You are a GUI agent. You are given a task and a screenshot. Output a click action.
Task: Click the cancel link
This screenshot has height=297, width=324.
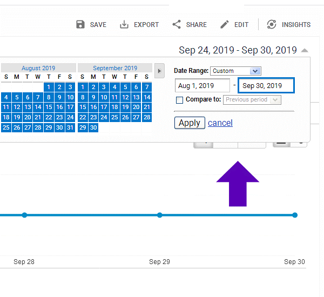click(220, 123)
